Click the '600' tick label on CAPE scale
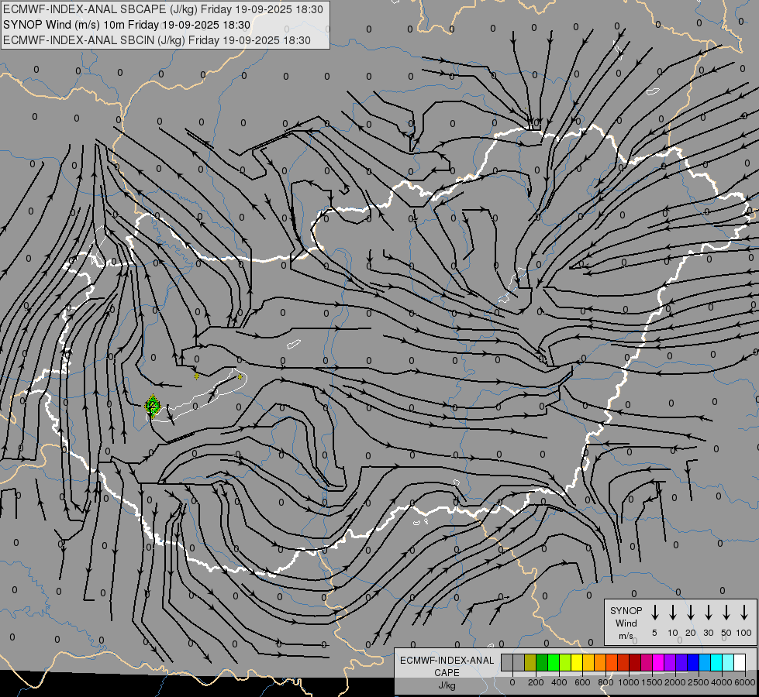Viewport: 759px width, 697px height. (582, 682)
